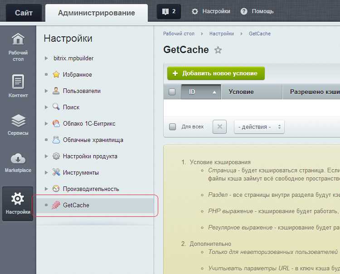340x274 pixels.
Task: Click the Облако 1С-Битрикс icon
Action: [56, 123]
